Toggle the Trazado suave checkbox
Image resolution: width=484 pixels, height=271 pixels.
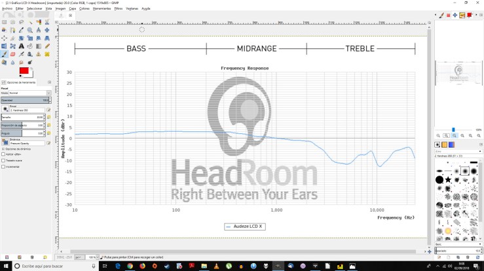coord(3,160)
